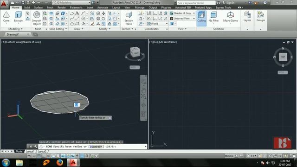This screenshot has height=167, width=297.
Task: Open the World UCS dropdown
Action: click(157, 24)
